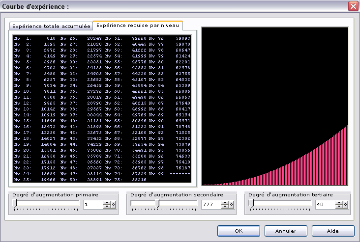Close the Courbe d'expérience dialog
360x242 pixels.
point(353,7)
